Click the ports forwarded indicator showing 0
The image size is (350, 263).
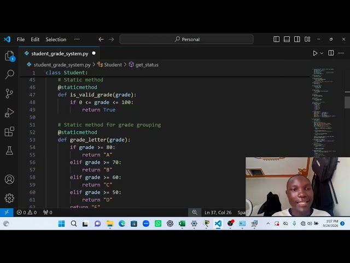(x=48, y=213)
